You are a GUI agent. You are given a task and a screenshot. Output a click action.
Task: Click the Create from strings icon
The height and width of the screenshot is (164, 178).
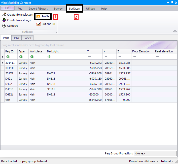pyautogui.click(x=4, y=20)
